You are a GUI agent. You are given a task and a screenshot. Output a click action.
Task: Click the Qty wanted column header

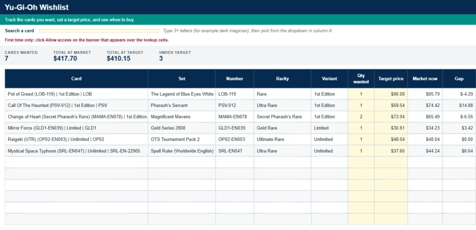[361, 79]
